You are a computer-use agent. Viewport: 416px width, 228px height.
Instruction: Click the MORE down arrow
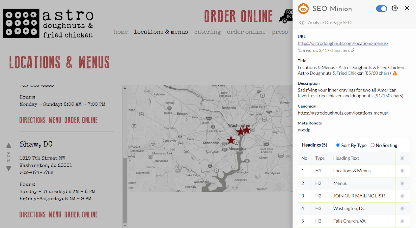click(9, 169)
